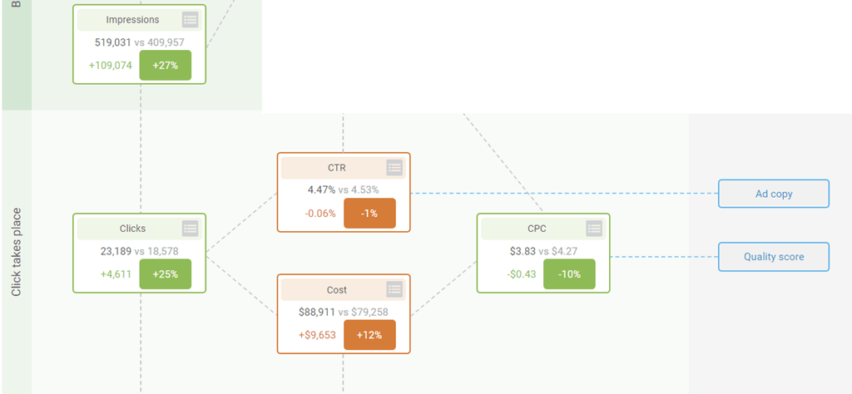Click the -1% orange badge on CTR
The image size is (852, 394).
pyautogui.click(x=369, y=214)
